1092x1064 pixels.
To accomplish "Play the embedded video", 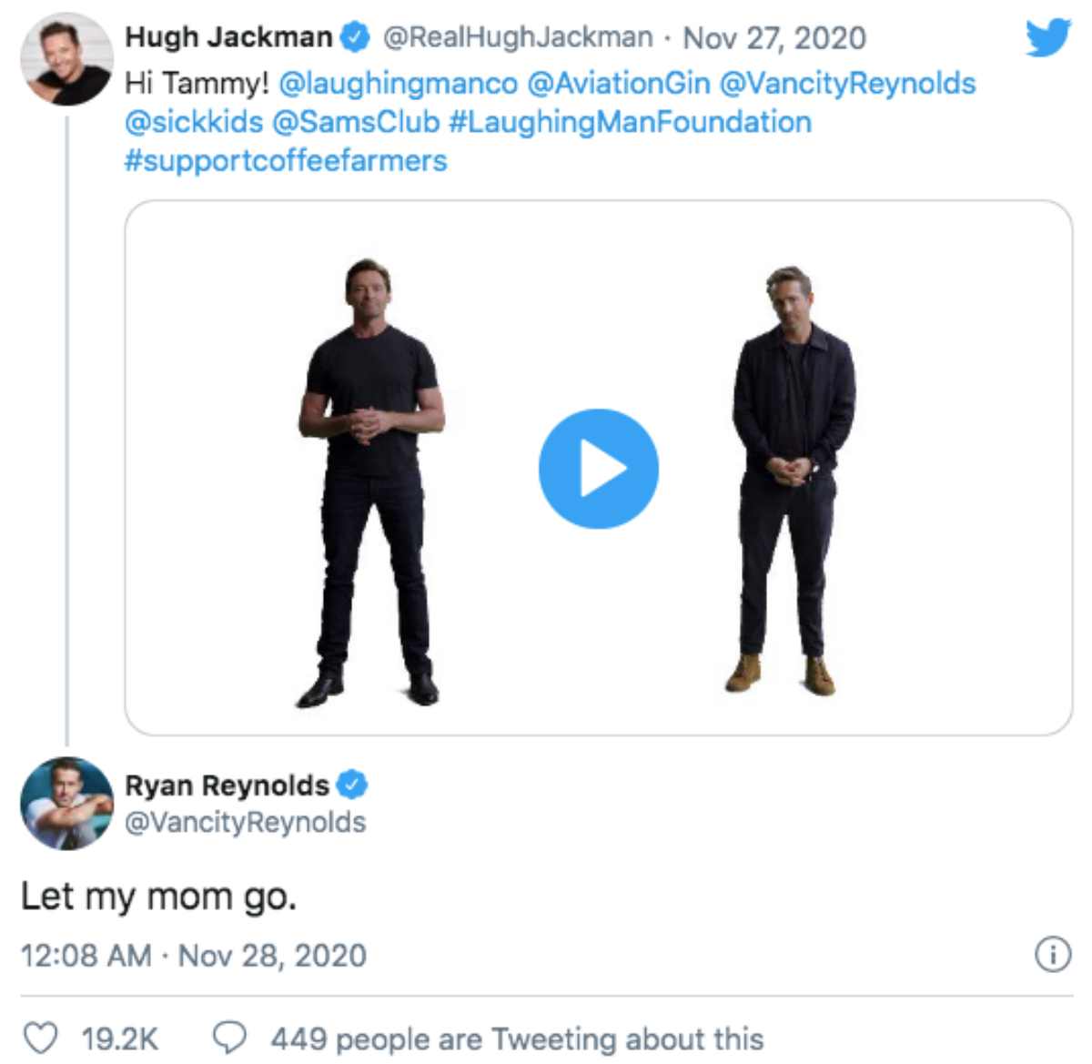I will tap(598, 469).
